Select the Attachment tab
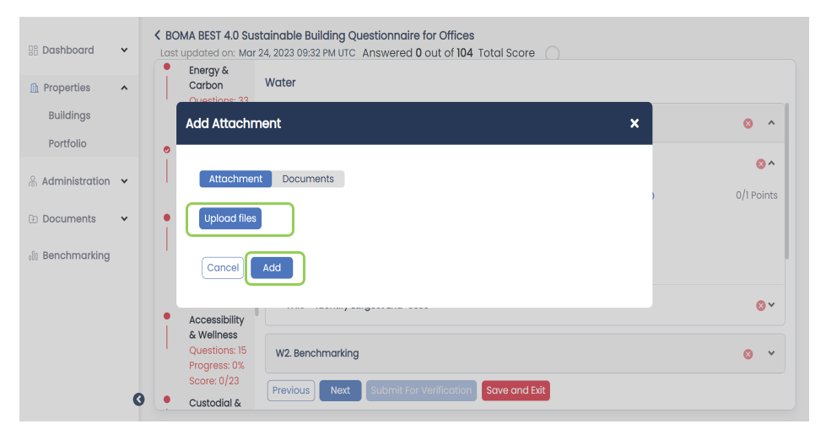 (235, 179)
